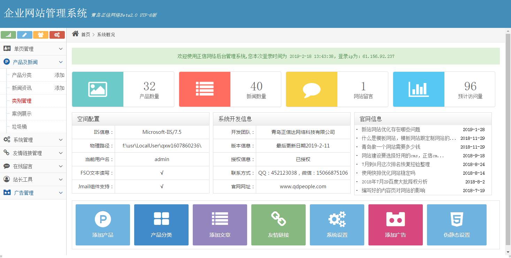Open the 站长工具 menu
The height and width of the screenshot is (258, 511).
coord(33,180)
